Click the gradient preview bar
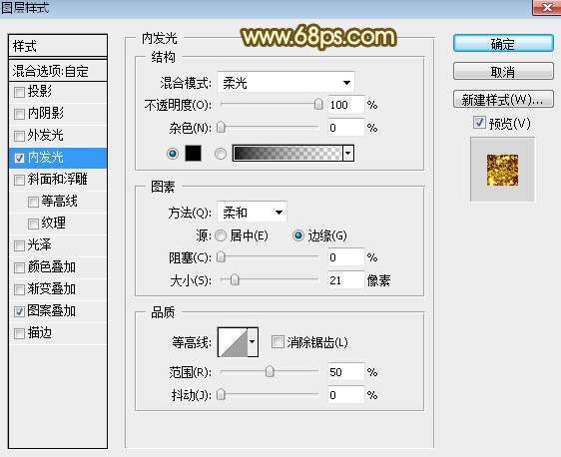 click(x=287, y=153)
